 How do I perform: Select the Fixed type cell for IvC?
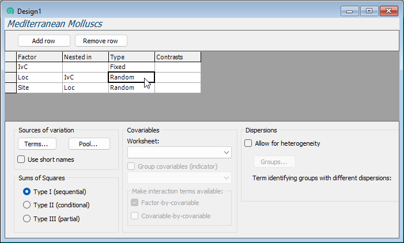(x=131, y=67)
